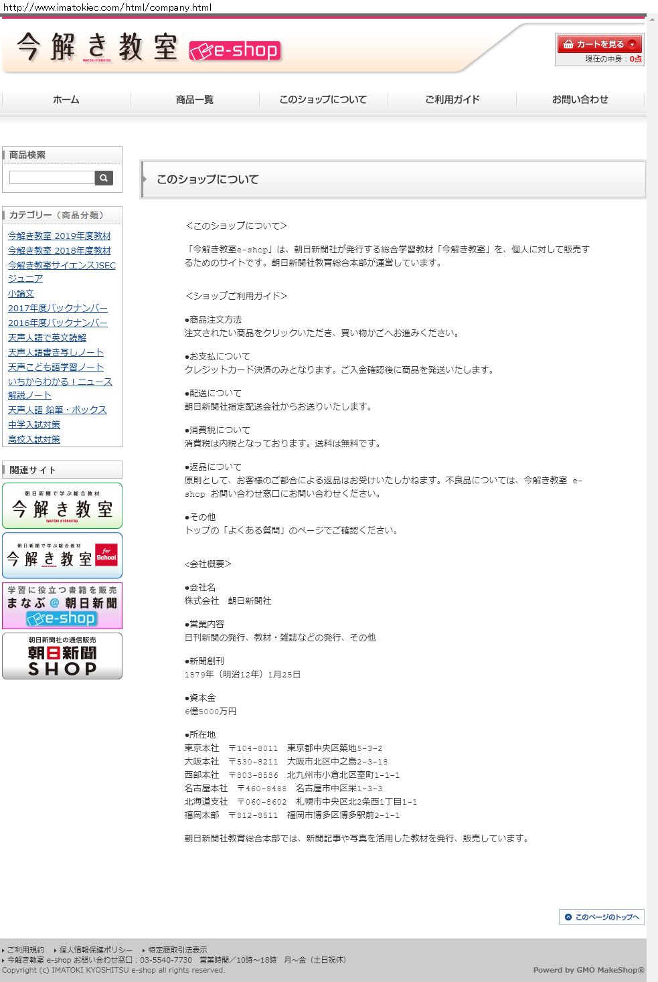Open the ご利用ガイド menu item

[453, 99]
